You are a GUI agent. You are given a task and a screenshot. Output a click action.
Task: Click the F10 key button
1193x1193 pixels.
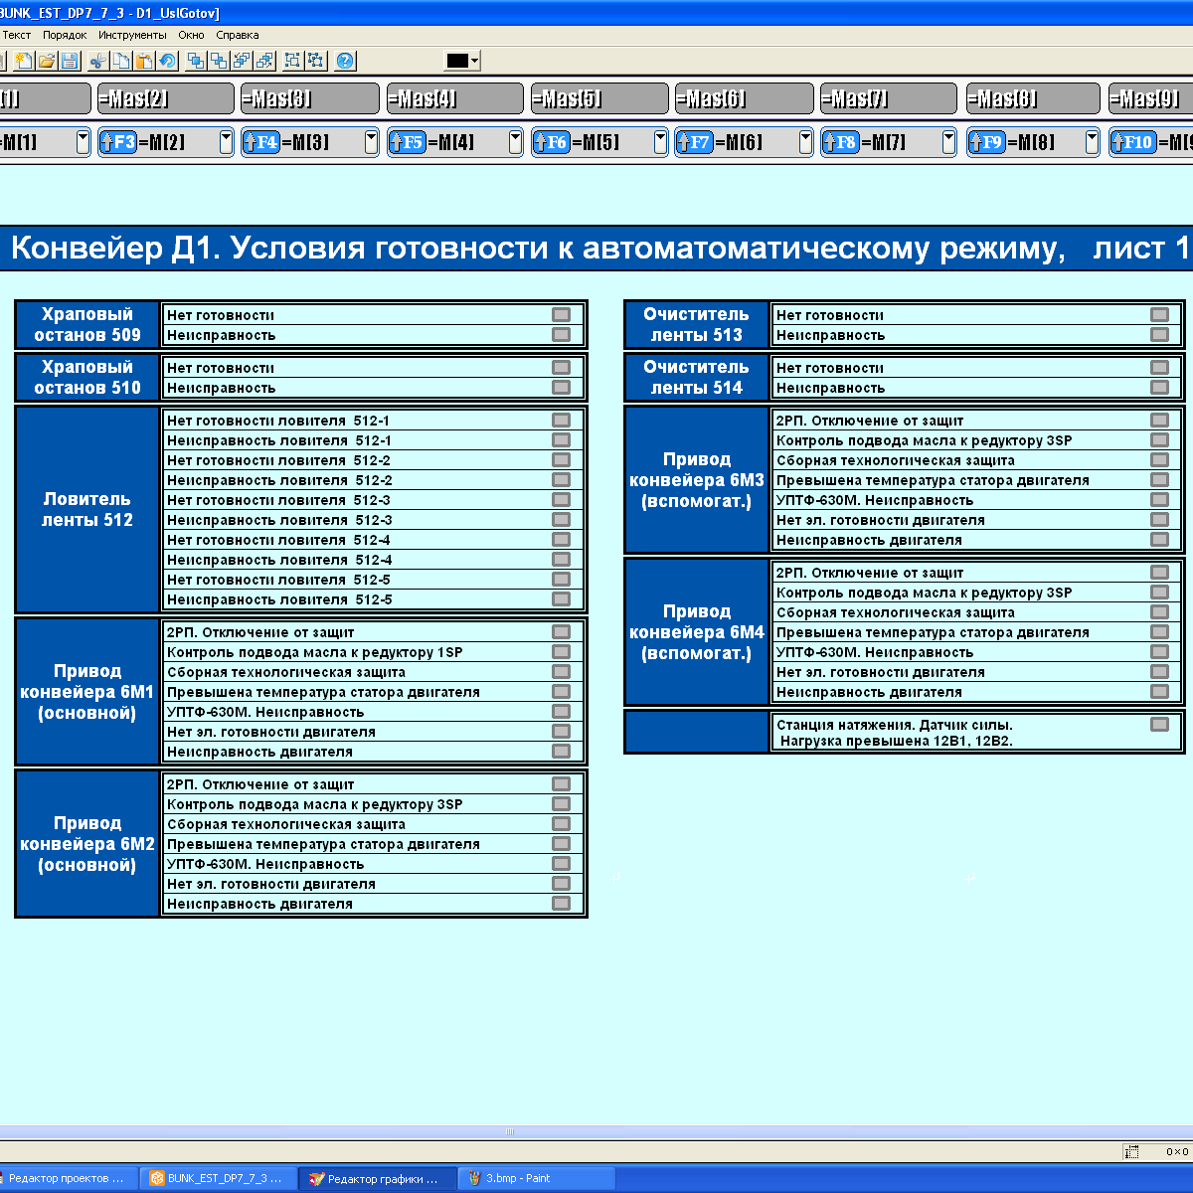[1133, 142]
